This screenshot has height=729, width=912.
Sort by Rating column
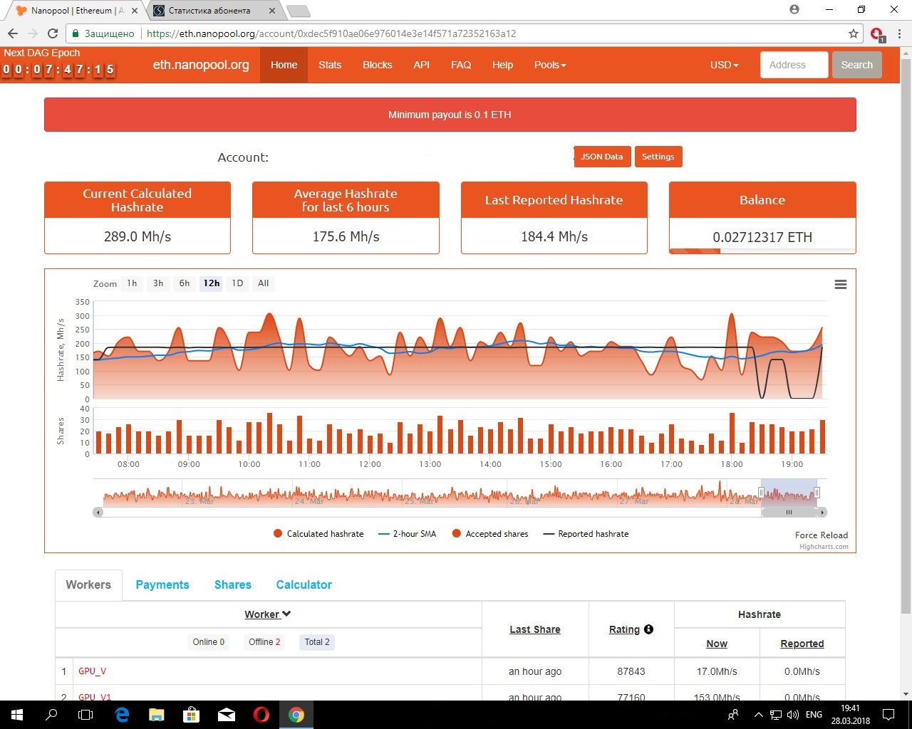coord(624,629)
